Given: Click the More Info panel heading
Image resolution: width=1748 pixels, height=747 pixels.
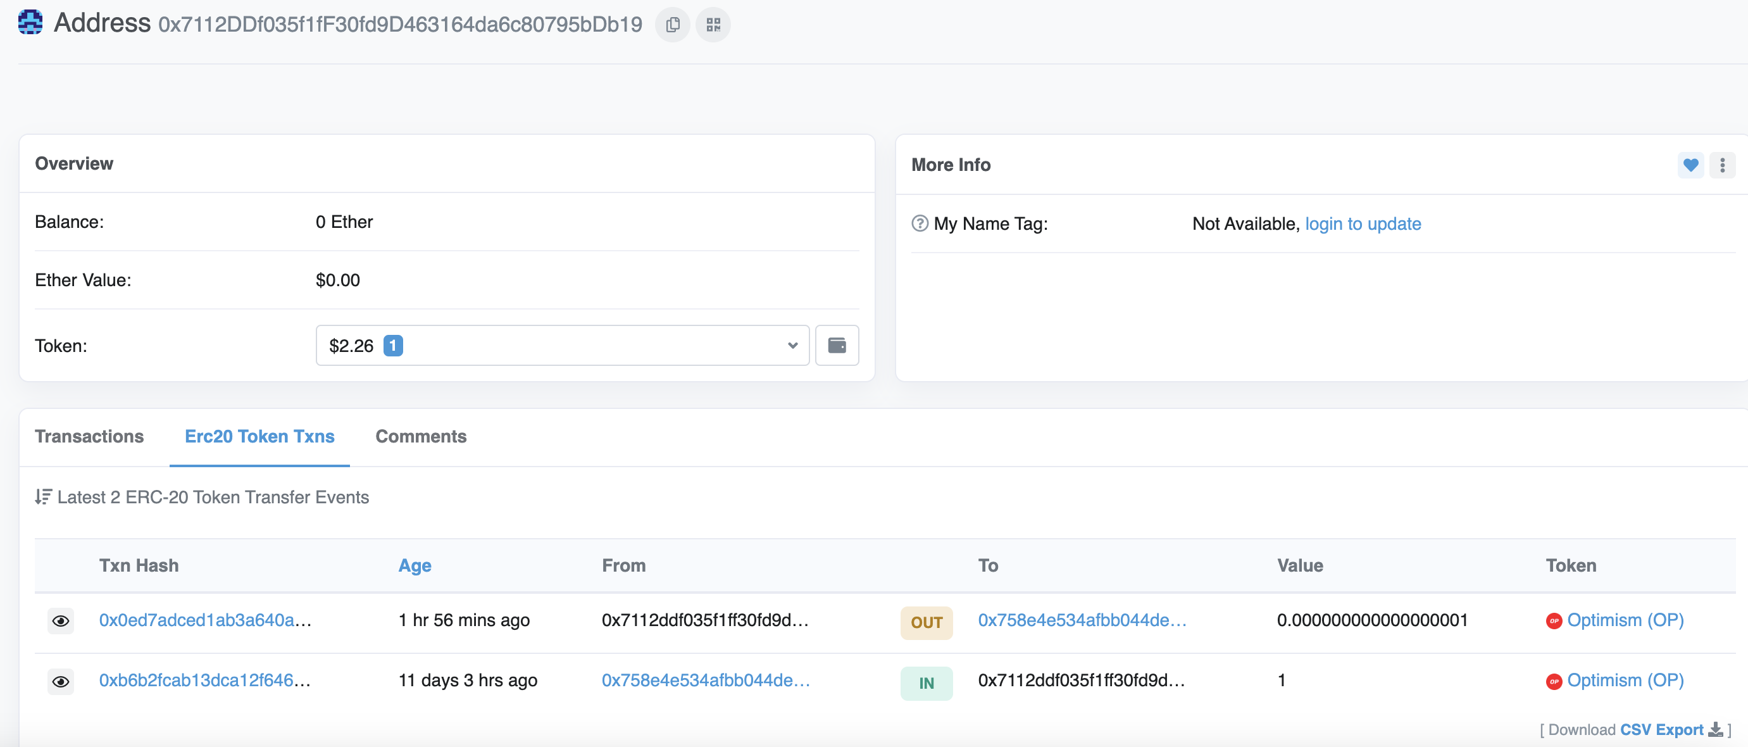Looking at the screenshot, I should point(951,165).
